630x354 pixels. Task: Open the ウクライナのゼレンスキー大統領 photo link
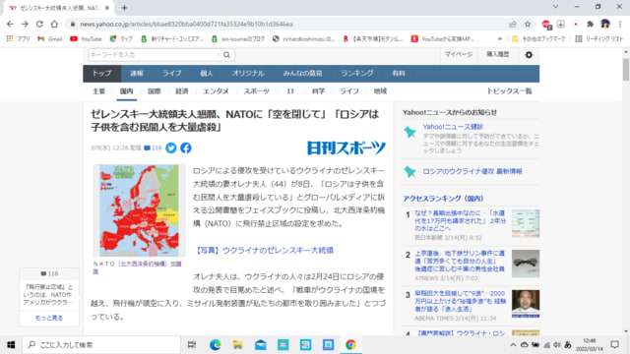click(x=265, y=250)
